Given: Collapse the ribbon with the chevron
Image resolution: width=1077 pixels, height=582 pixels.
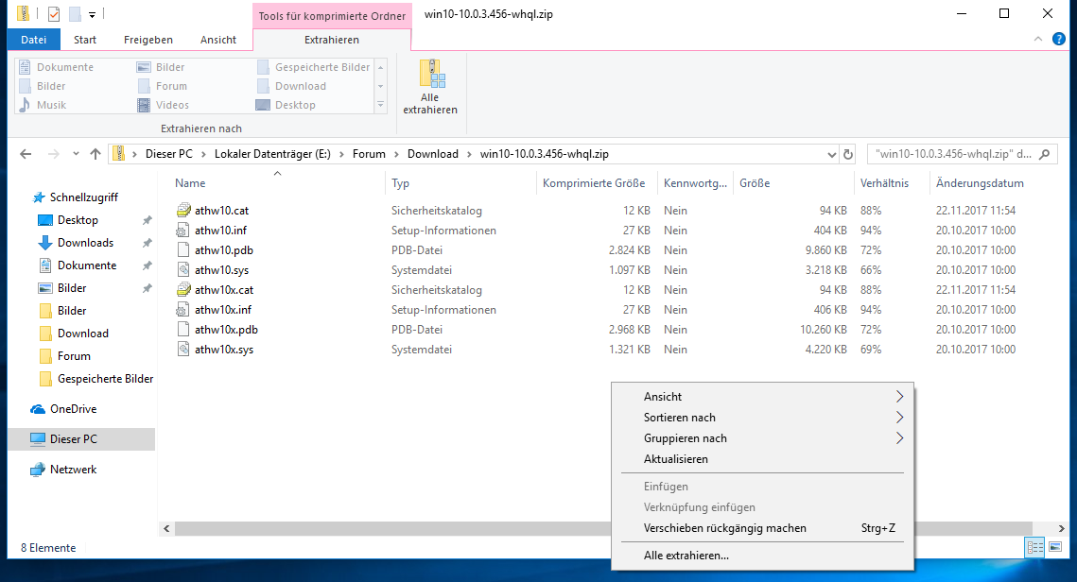Looking at the screenshot, I should 1038,39.
